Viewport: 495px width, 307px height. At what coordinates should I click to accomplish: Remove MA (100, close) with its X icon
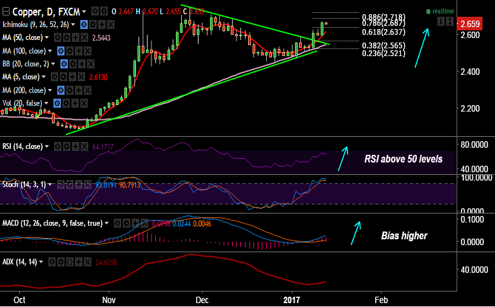(x=88, y=51)
